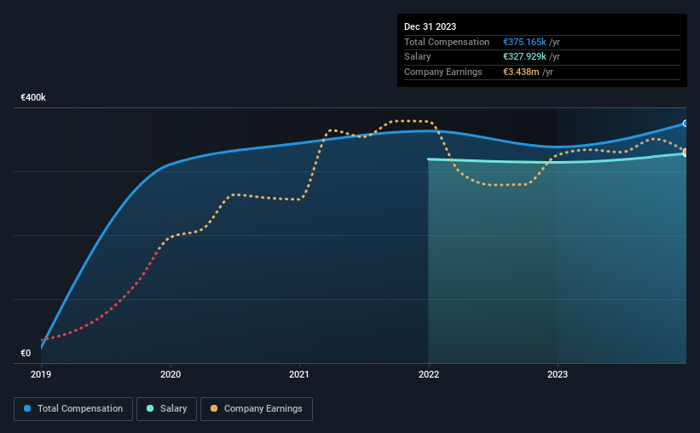The height and width of the screenshot is (433, 700).
Task: Click the €375.165k total compensation value
Action: pos(524,42)
